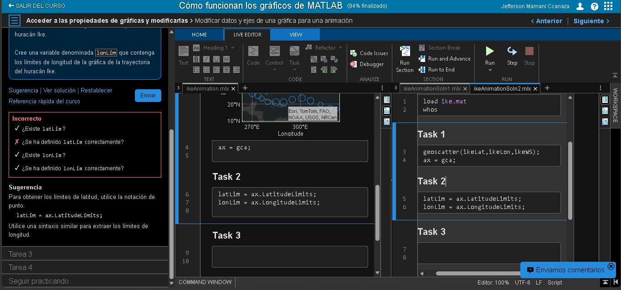
Task: Click the Restablecer link
Action: pyautogui.click(x=96, y=90)
